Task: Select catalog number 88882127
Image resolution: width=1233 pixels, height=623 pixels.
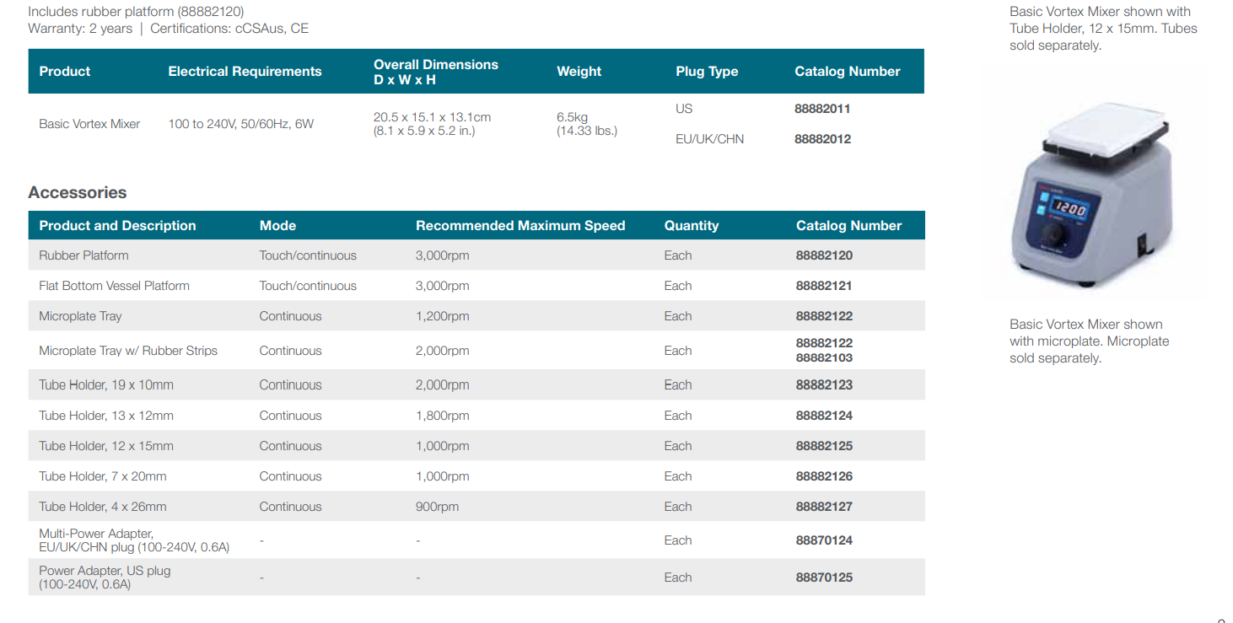Action: [x=824, y=507]
